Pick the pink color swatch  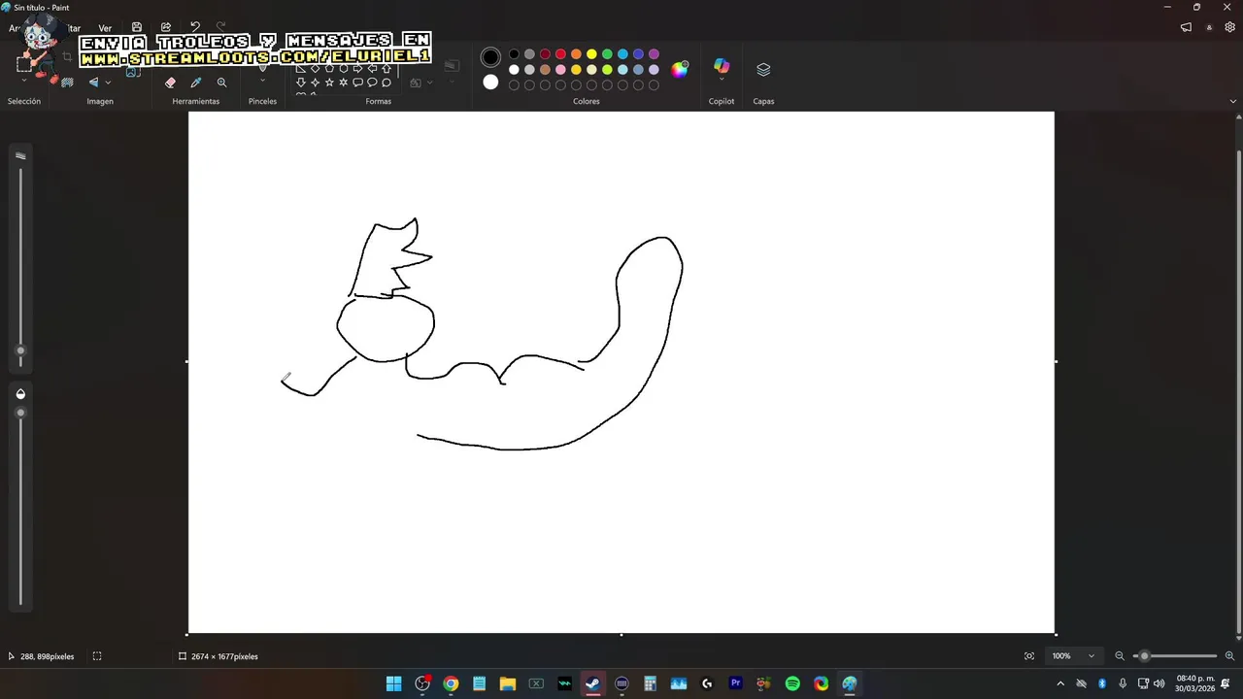pos(560,70)
